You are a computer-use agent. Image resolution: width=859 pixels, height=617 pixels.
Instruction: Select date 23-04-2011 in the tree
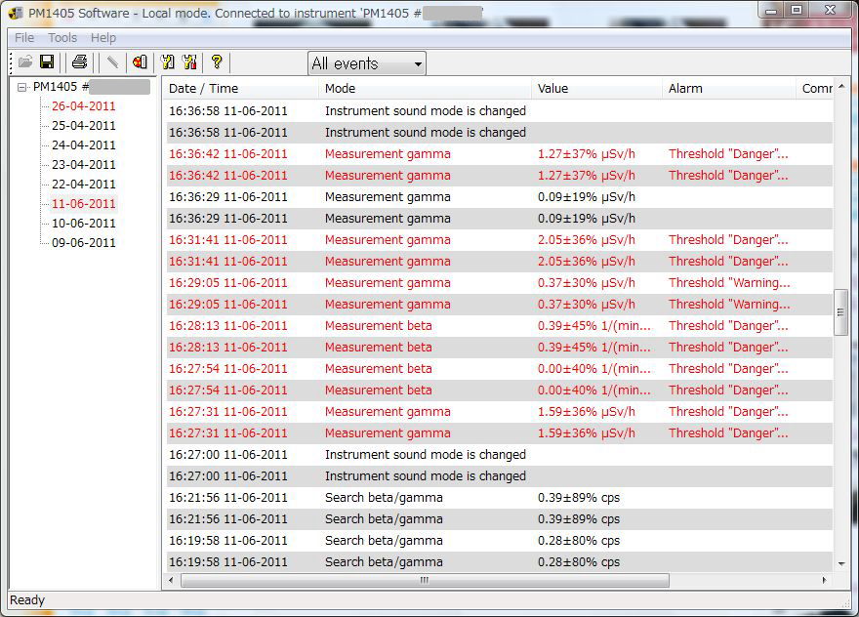pos(84,164)
